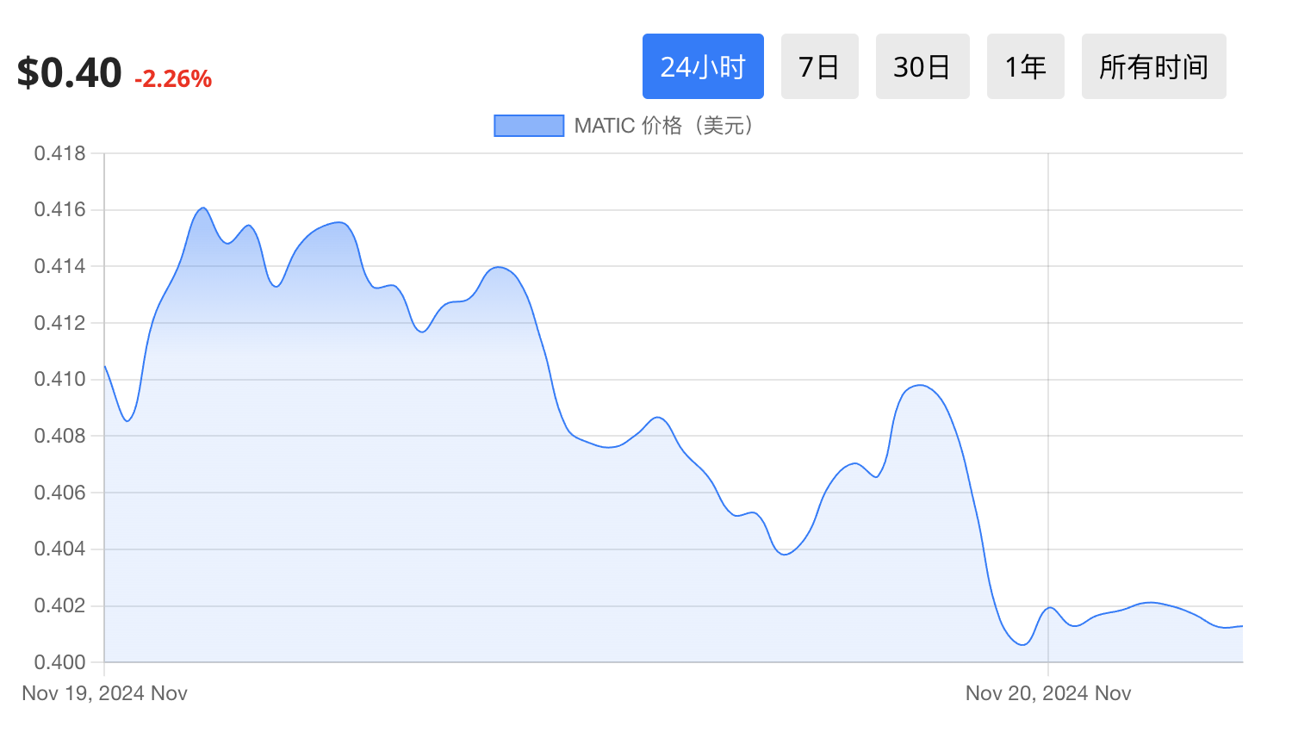The image size is (1292, 732).
Task: Click the $0.40 current price
Action: (x=69, y=73)
